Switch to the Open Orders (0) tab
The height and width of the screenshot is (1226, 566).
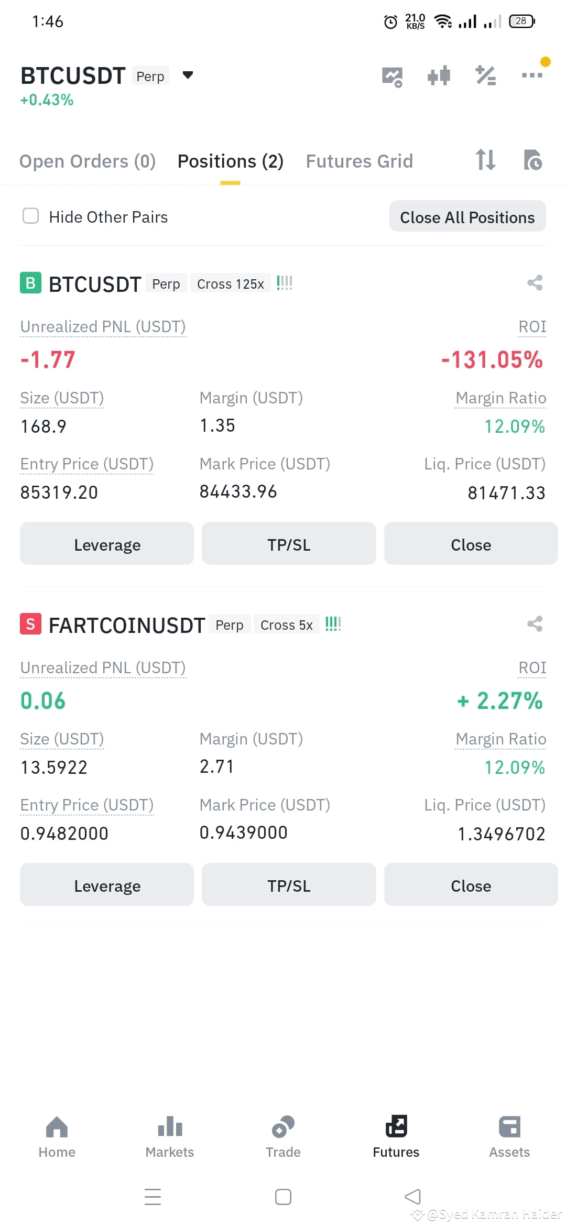pyautogui.click(x=88, y=161)
